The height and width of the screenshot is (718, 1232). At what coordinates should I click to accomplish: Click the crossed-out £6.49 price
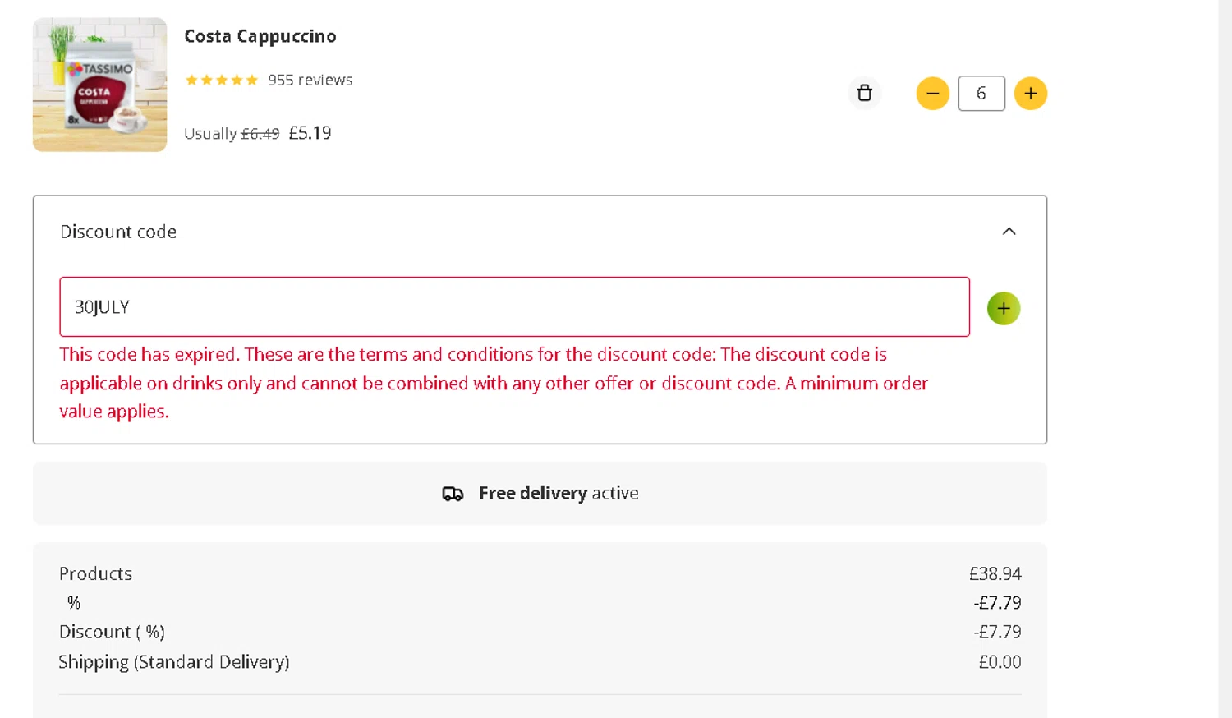tap(260, 134)
